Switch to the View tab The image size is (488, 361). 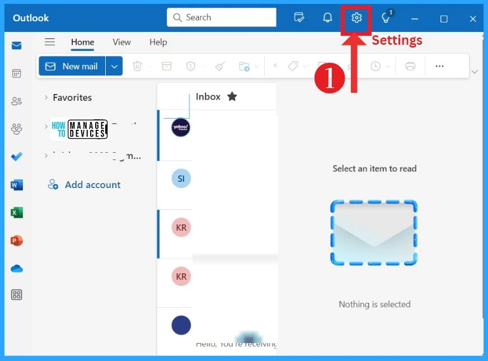121,42
